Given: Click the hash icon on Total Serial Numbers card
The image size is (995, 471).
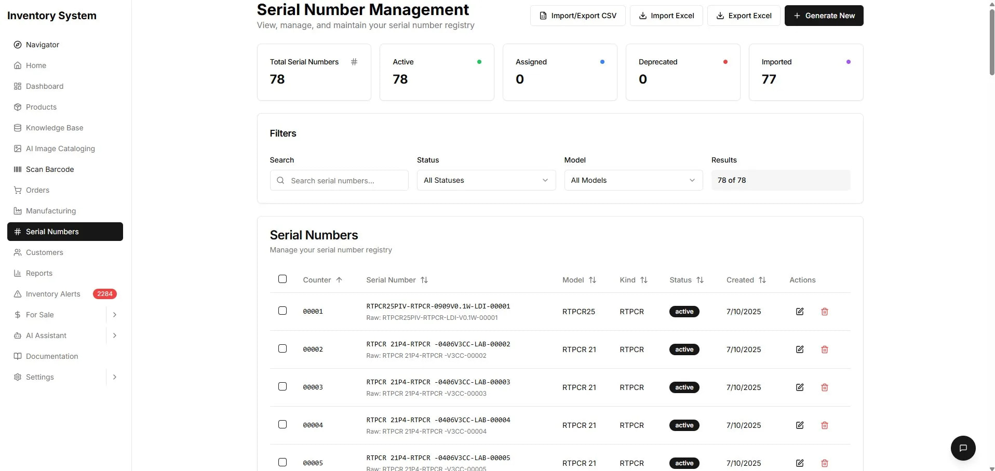Looking at the screenshot, I should pos(354,62).
